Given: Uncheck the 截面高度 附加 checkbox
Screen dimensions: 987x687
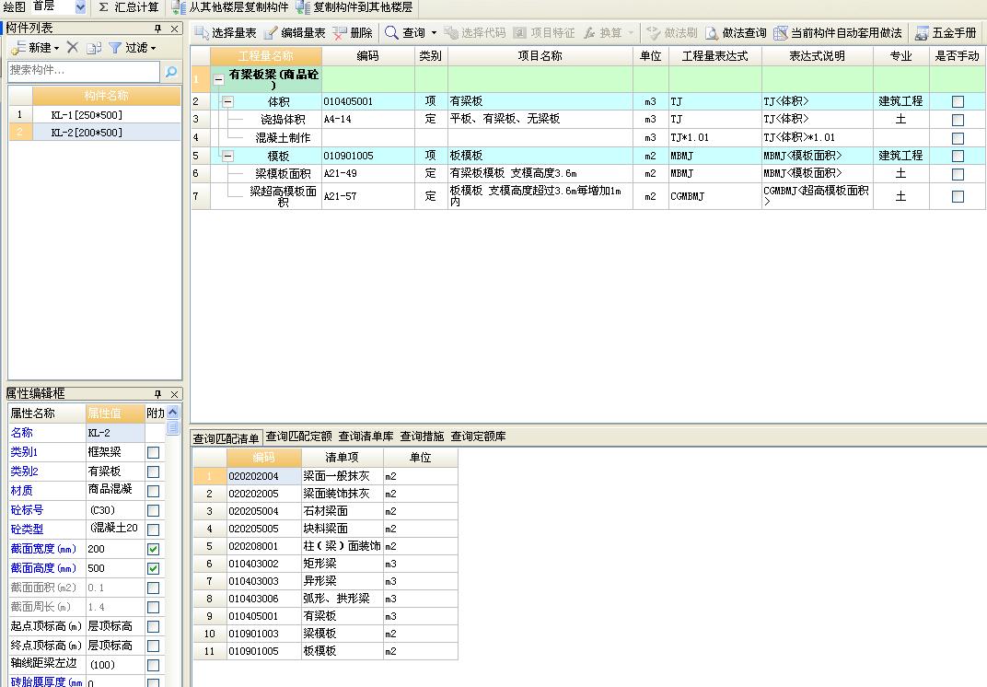Looking at the screenshot, I should click(153, 568).
